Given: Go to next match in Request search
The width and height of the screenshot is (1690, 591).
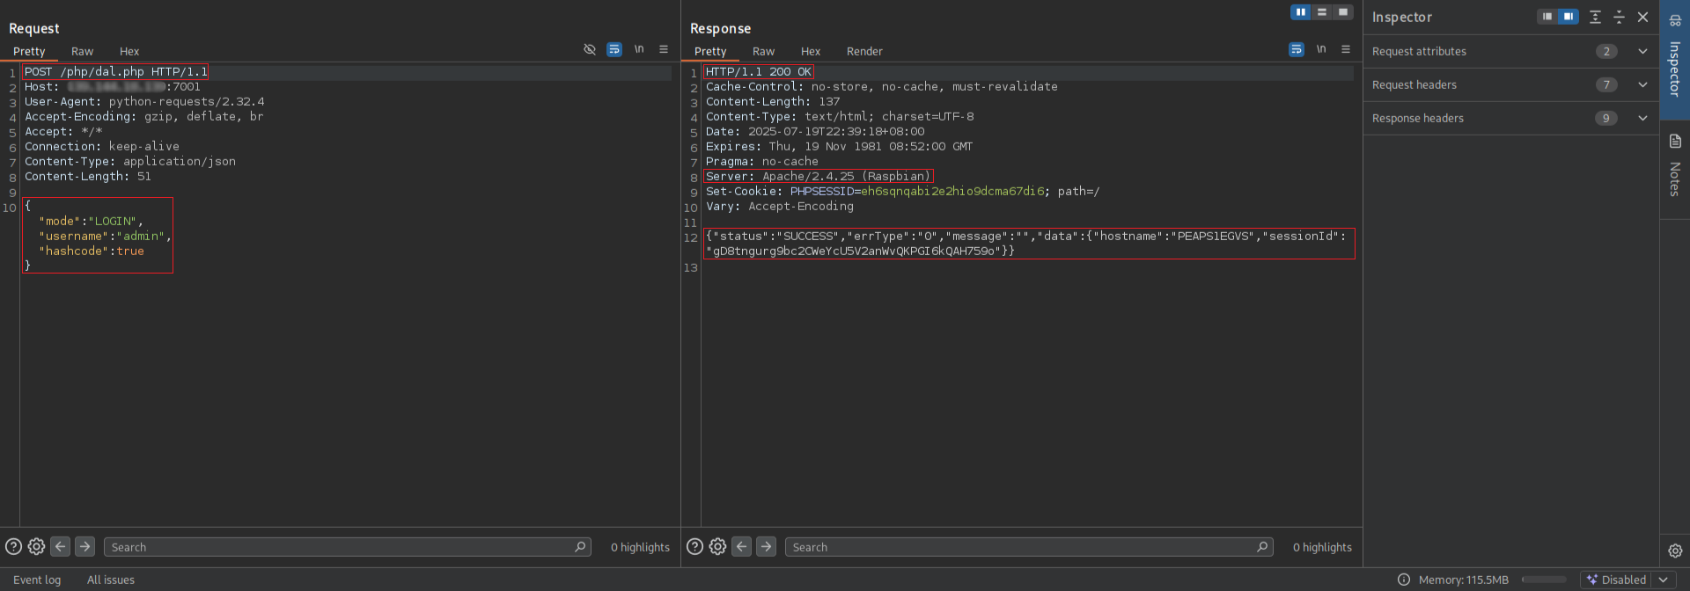Looking at the screenshot, I should [x=84, y=546].
